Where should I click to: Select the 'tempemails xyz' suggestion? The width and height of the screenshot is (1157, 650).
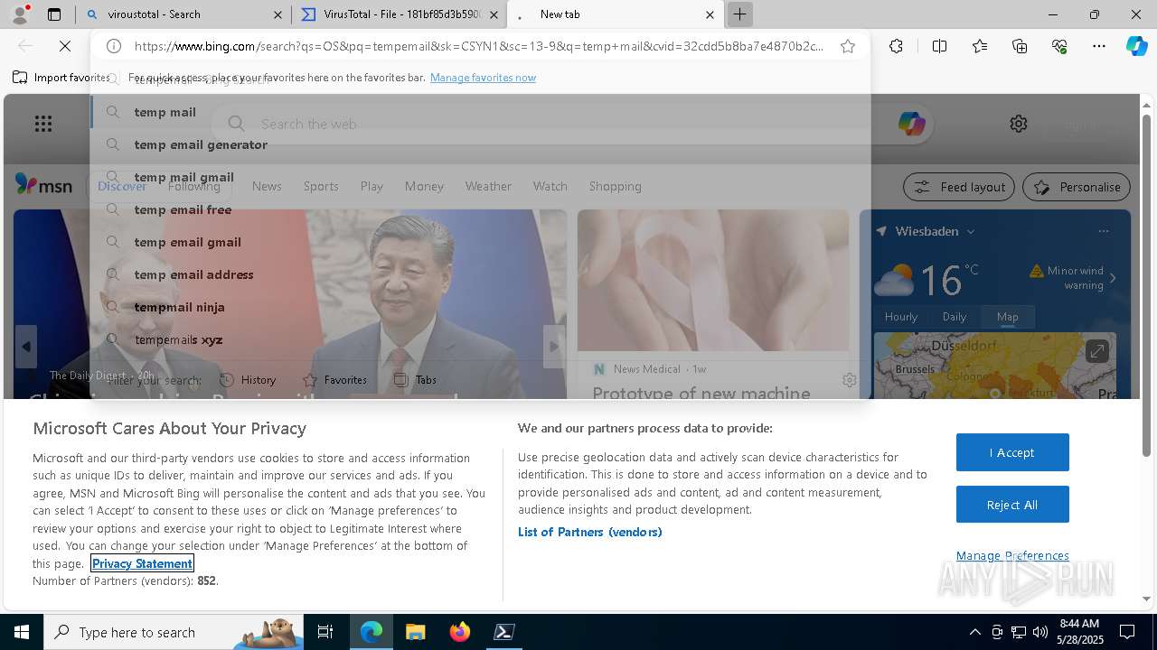(481, 339)
